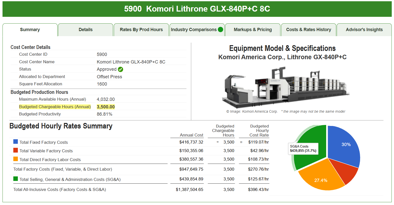This screenshot has width=394, height=205.
Task: Click hourly rate $125.67/hr
Action: (259, 179)
